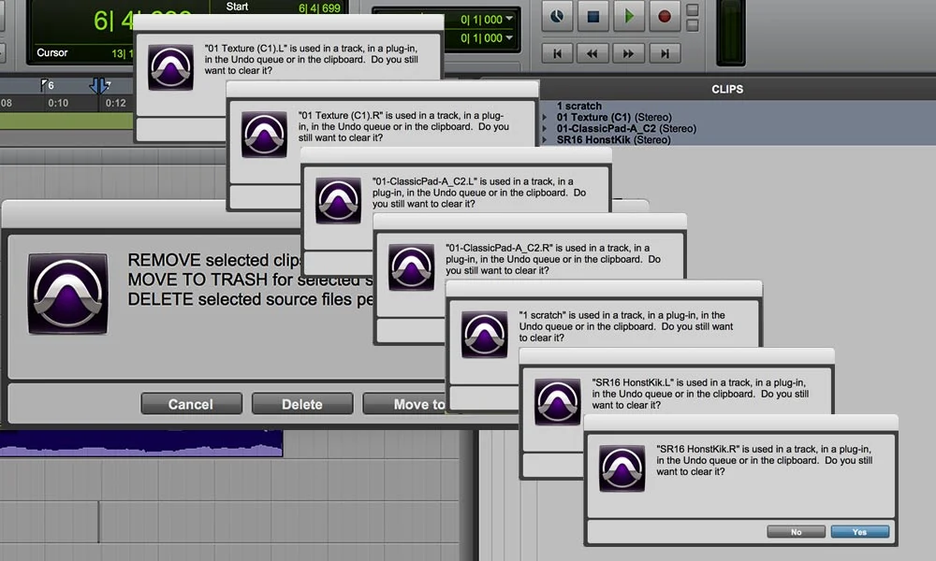Click the lower 0| 1| 000 value field

[x=481, y=38]
